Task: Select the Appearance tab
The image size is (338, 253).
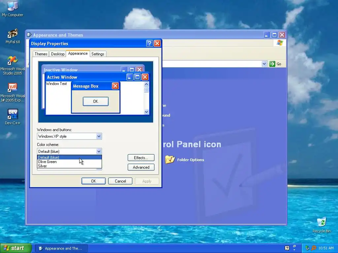Action: tap(78, 53)
